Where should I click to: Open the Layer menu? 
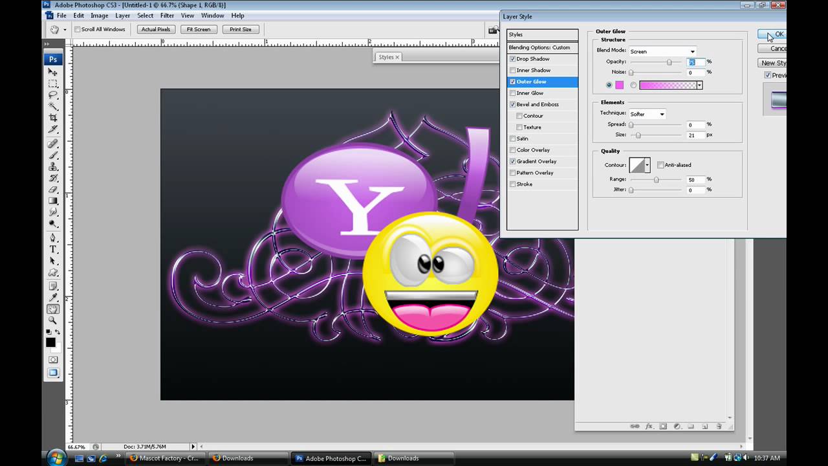(122, 16)
